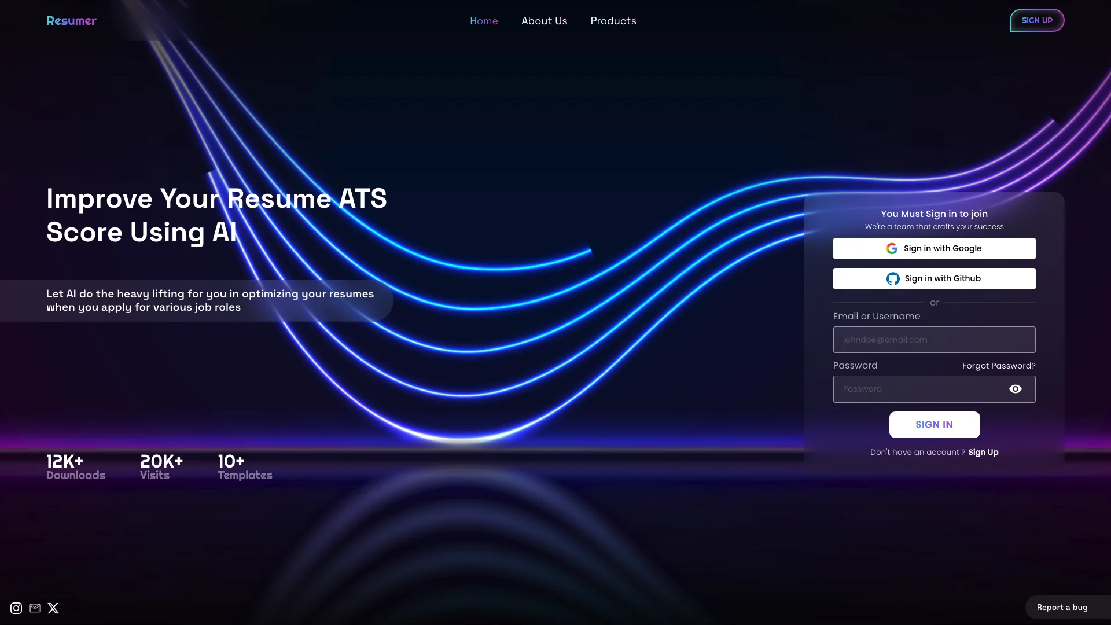1111x625 pixels.
Task: Toggle show password in password field
Action: coord(1015,388)
